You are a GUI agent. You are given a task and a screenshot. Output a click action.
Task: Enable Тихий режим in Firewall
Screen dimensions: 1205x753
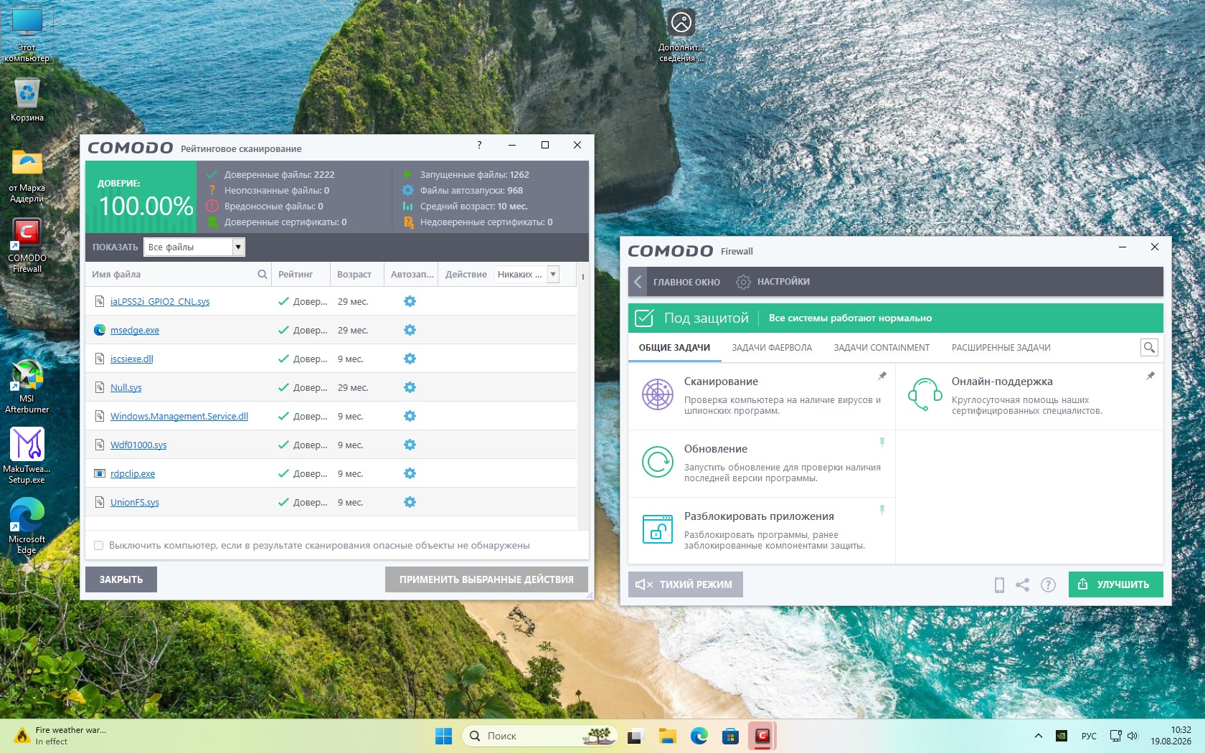coord(686,584)
